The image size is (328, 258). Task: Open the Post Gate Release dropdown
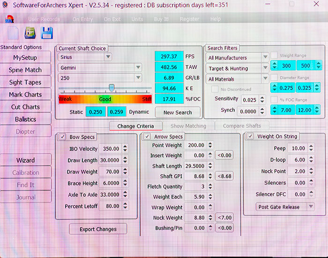pos(285,206)
